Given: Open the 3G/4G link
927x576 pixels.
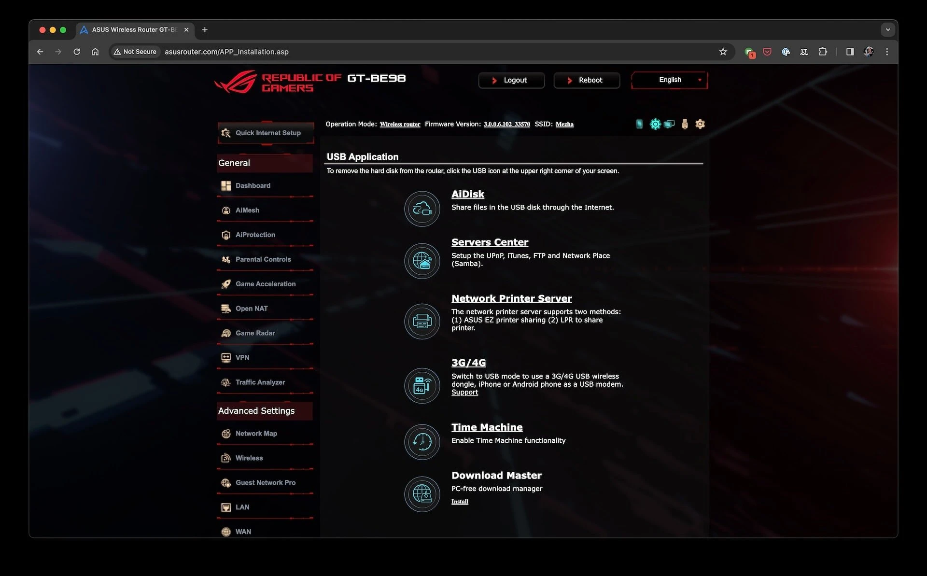Looking at the screenshot, I should [x=468, y=363].
